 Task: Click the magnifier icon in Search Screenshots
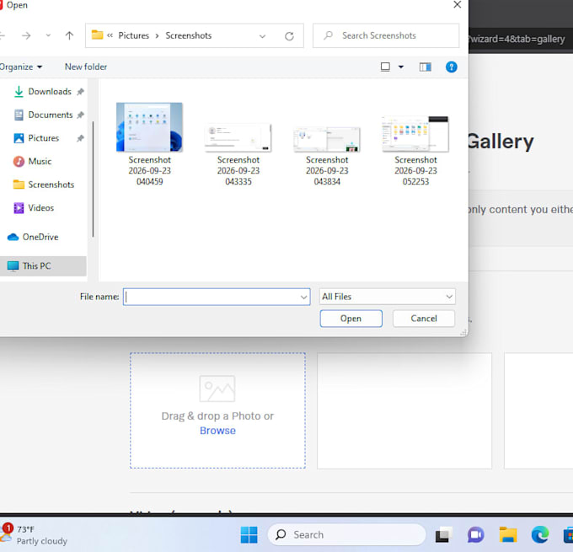[x=328, y=35]
